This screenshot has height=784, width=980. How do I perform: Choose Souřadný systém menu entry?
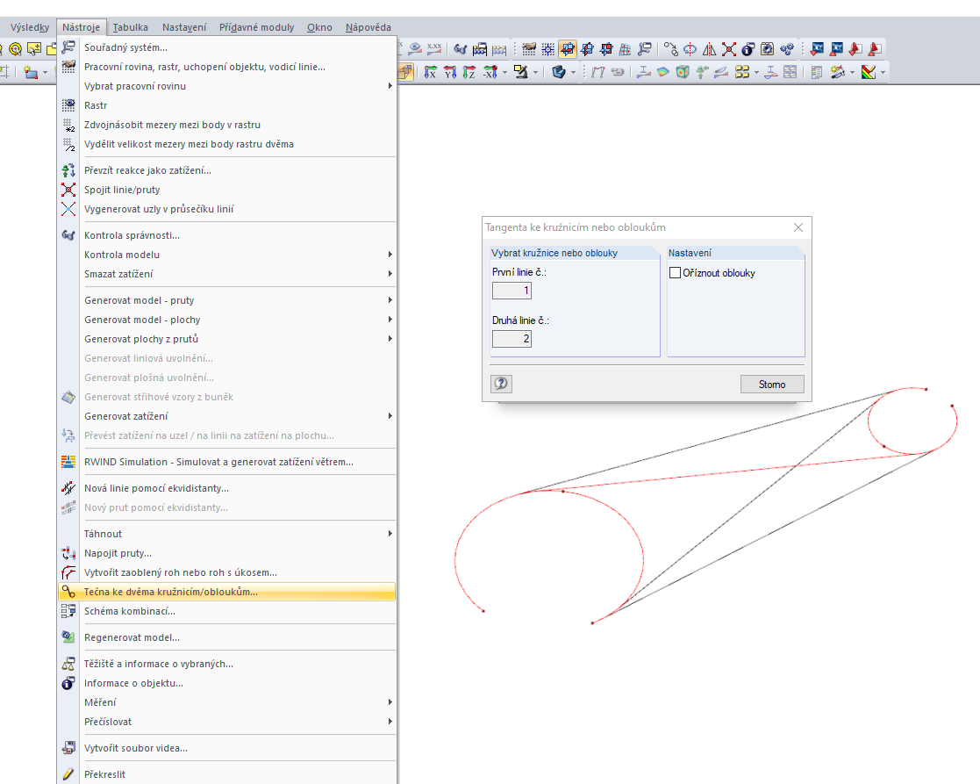[x=227, y=47]
